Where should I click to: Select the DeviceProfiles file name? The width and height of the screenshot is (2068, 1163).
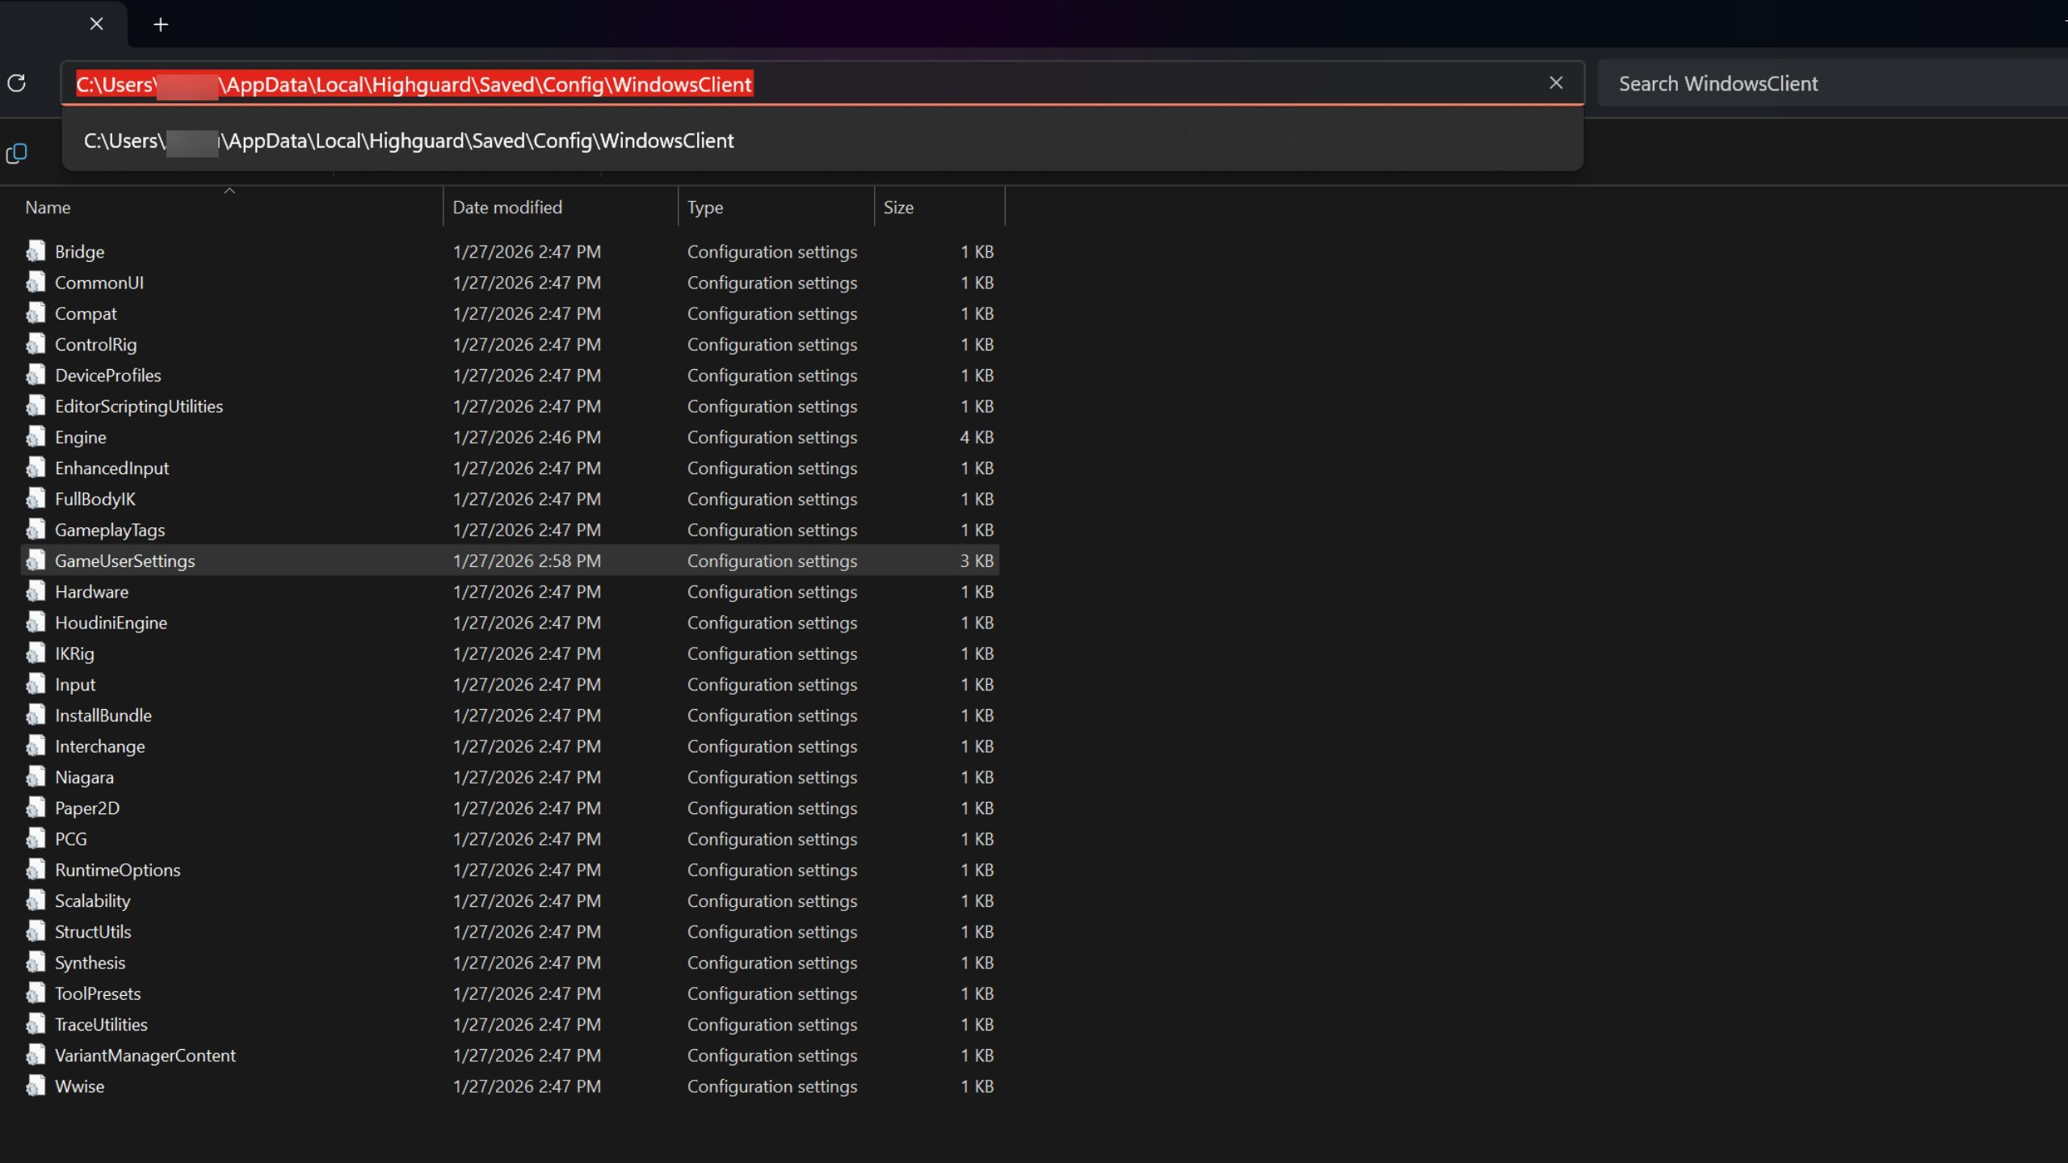pyautogui.click(x=108, y=376)
